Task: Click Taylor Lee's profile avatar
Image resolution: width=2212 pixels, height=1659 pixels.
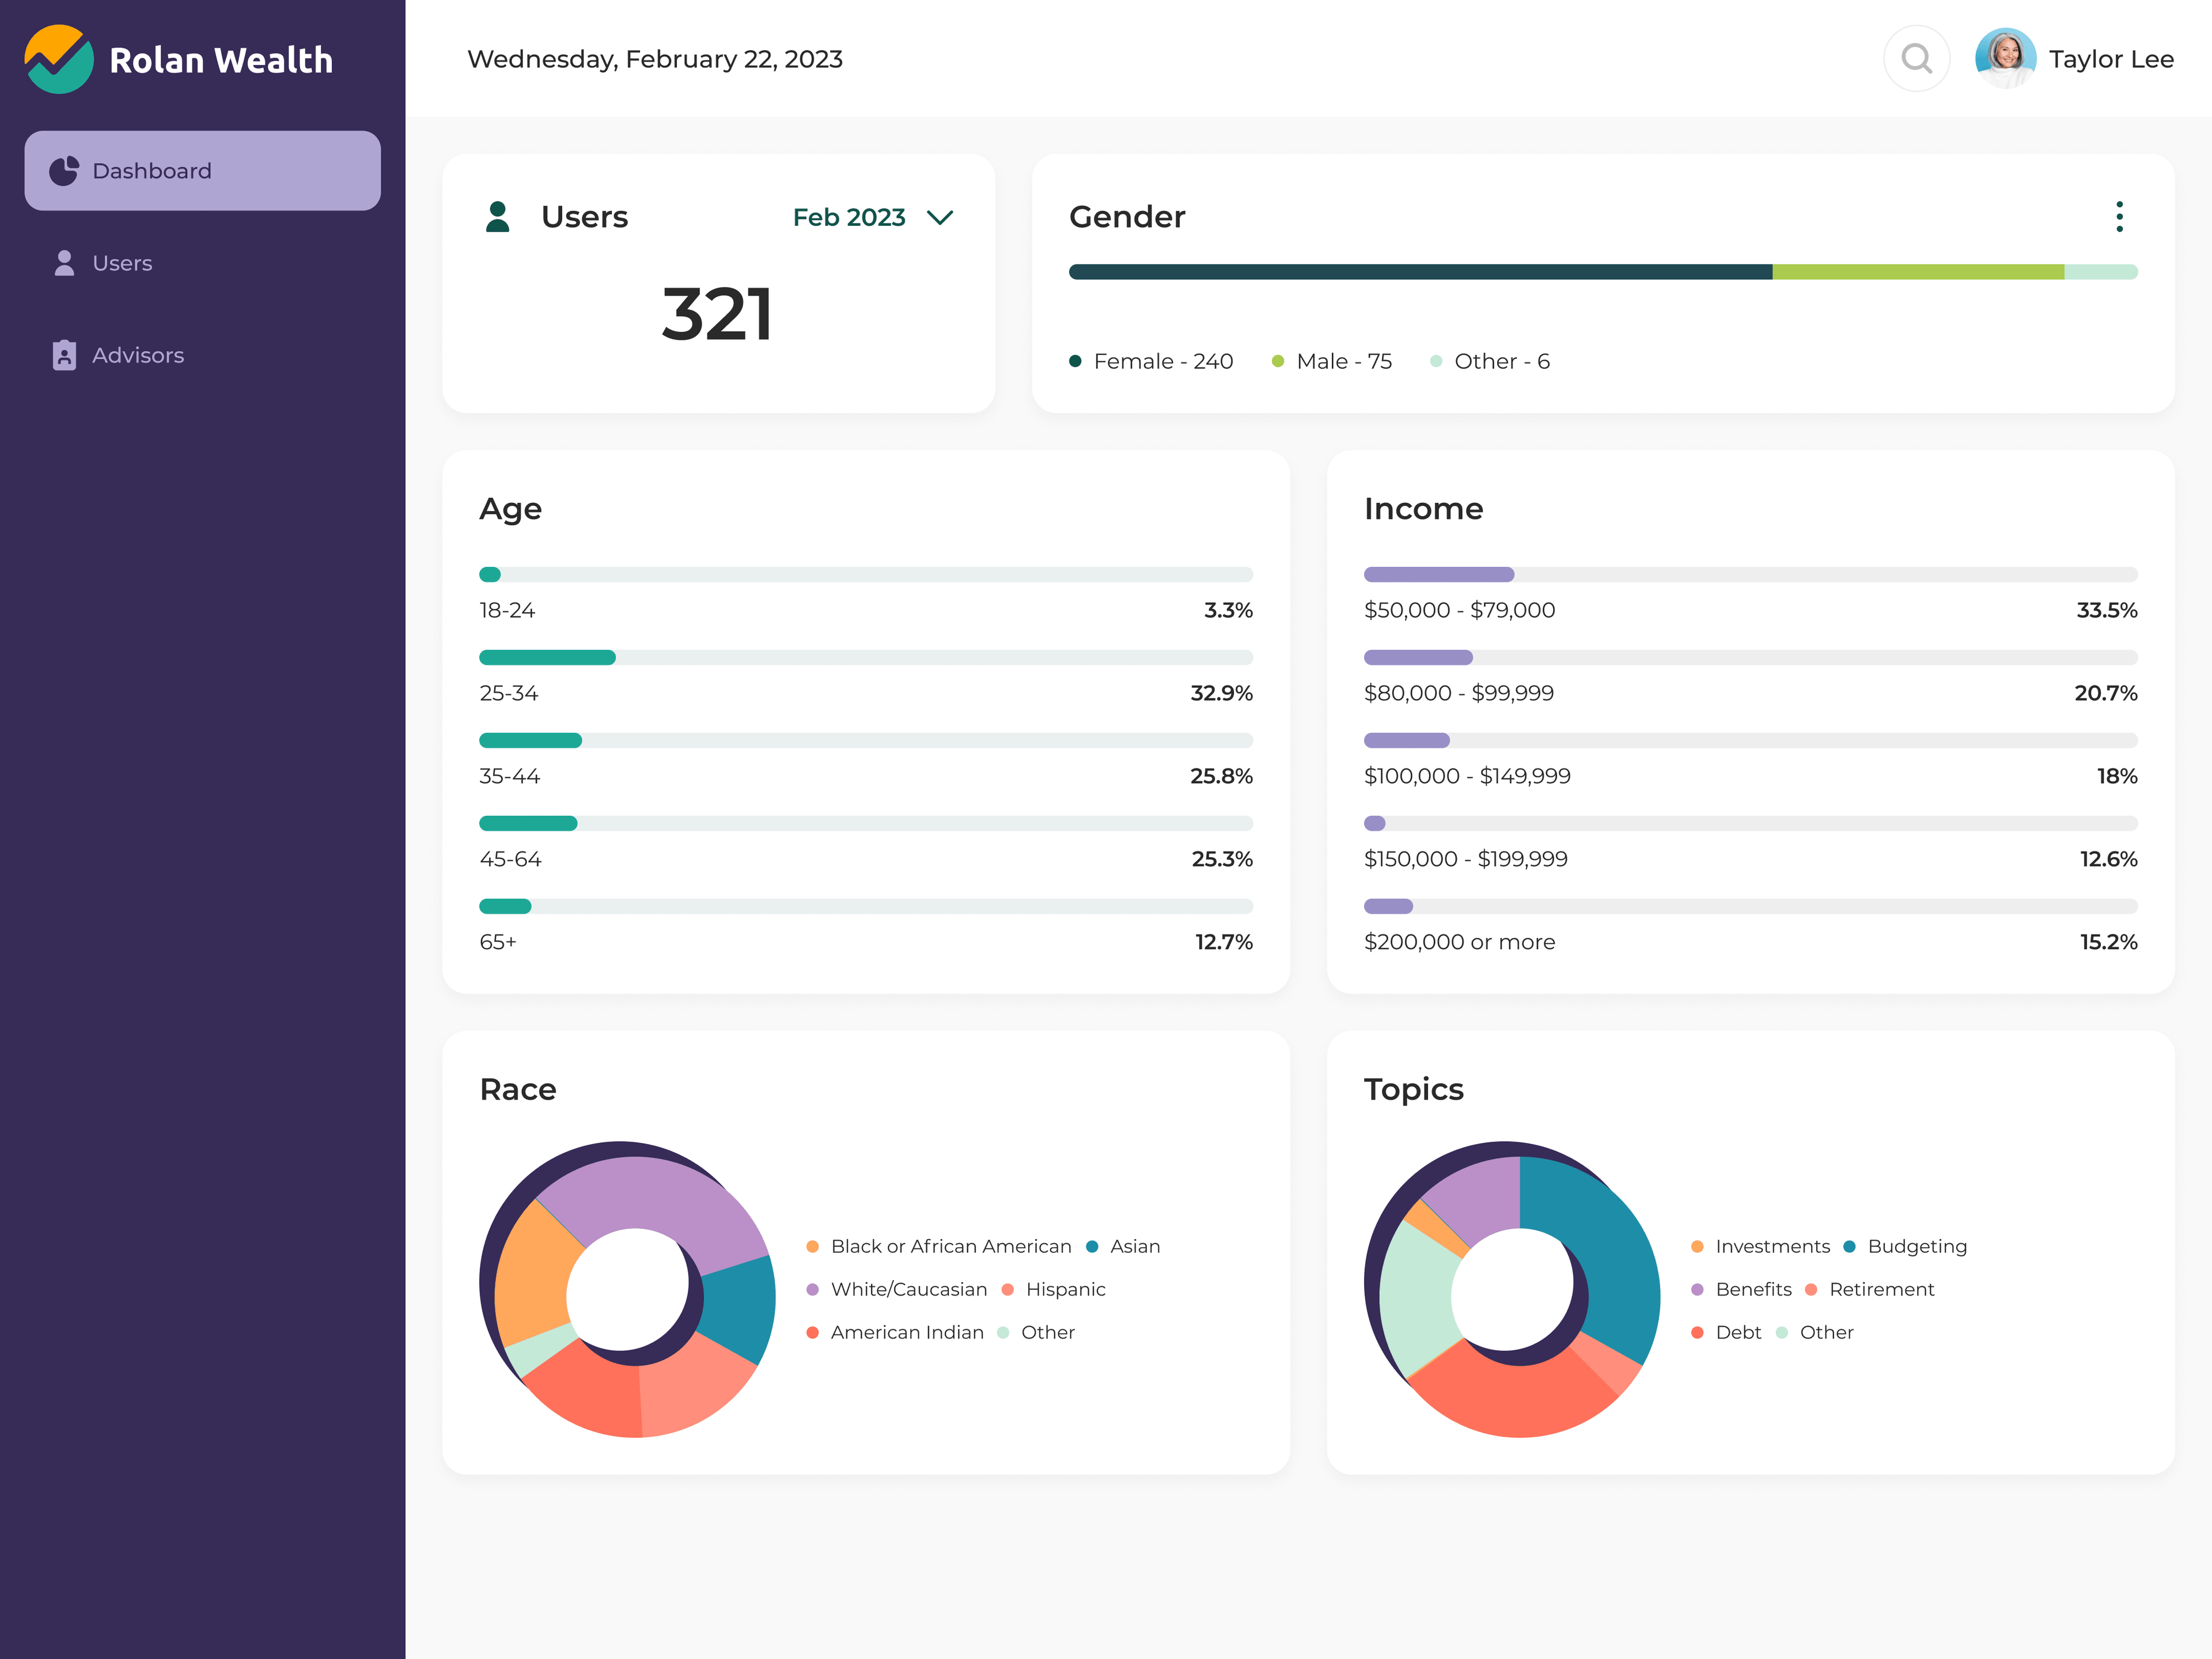Action: (2005, 59)
